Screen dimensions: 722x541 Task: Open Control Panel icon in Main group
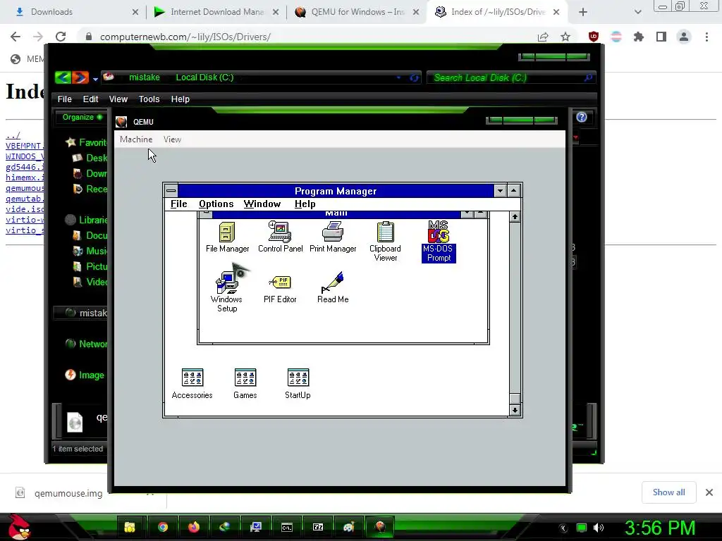(x=280, y=237)
